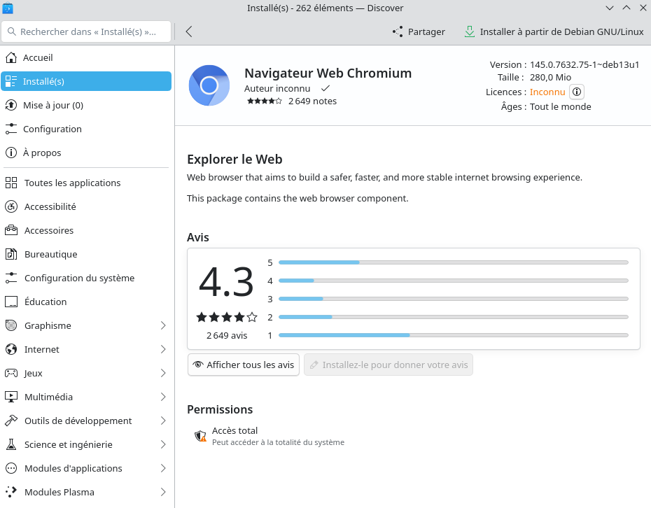The height and width of the screenshot is (508, 651).
Task: Click the Science et ingénierie flask icon
Action: (11, 444)
